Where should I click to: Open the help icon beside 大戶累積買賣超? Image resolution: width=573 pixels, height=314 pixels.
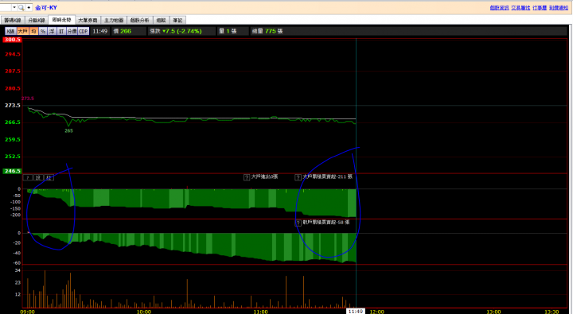click(x=298, y=177)
